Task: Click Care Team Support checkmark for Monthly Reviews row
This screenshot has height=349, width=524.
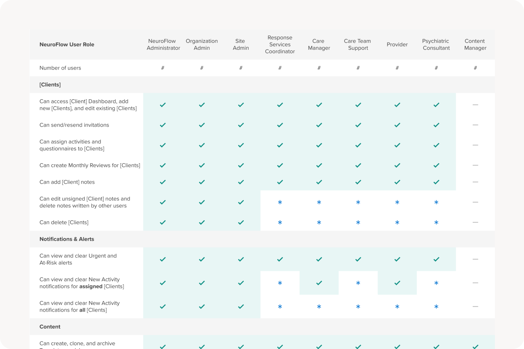Action: click(358, 165)
